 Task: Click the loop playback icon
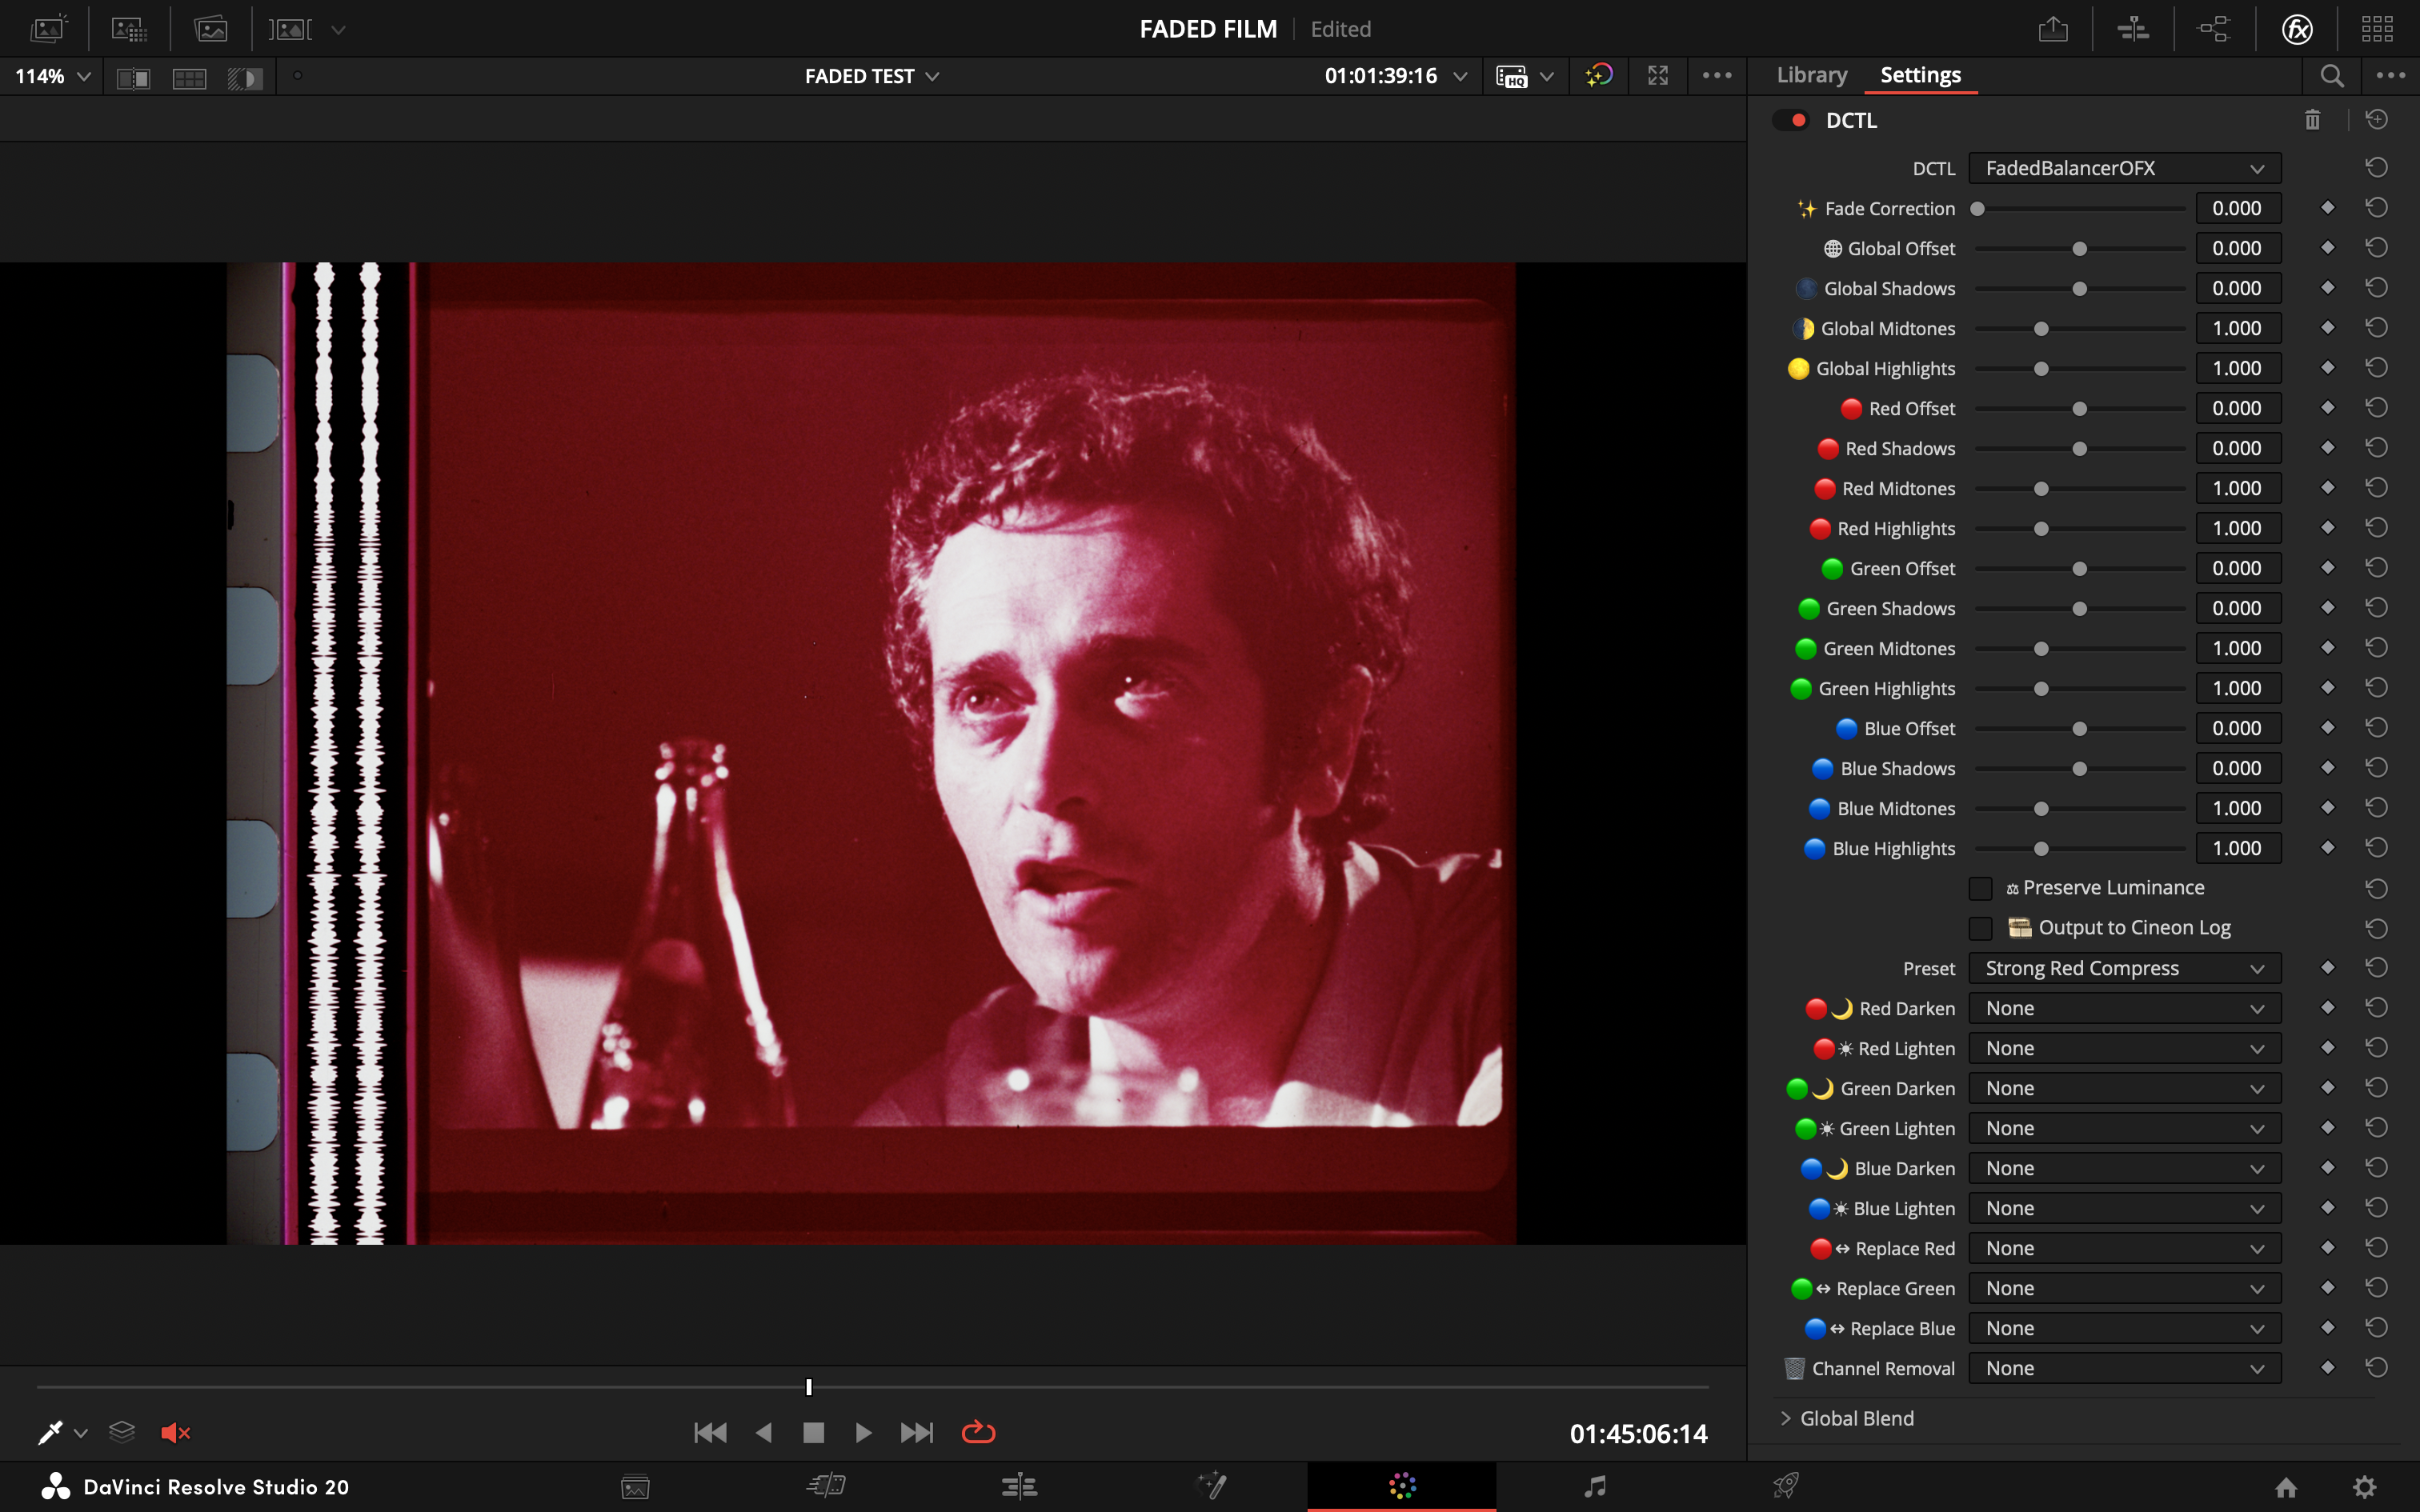(978, 1432)
